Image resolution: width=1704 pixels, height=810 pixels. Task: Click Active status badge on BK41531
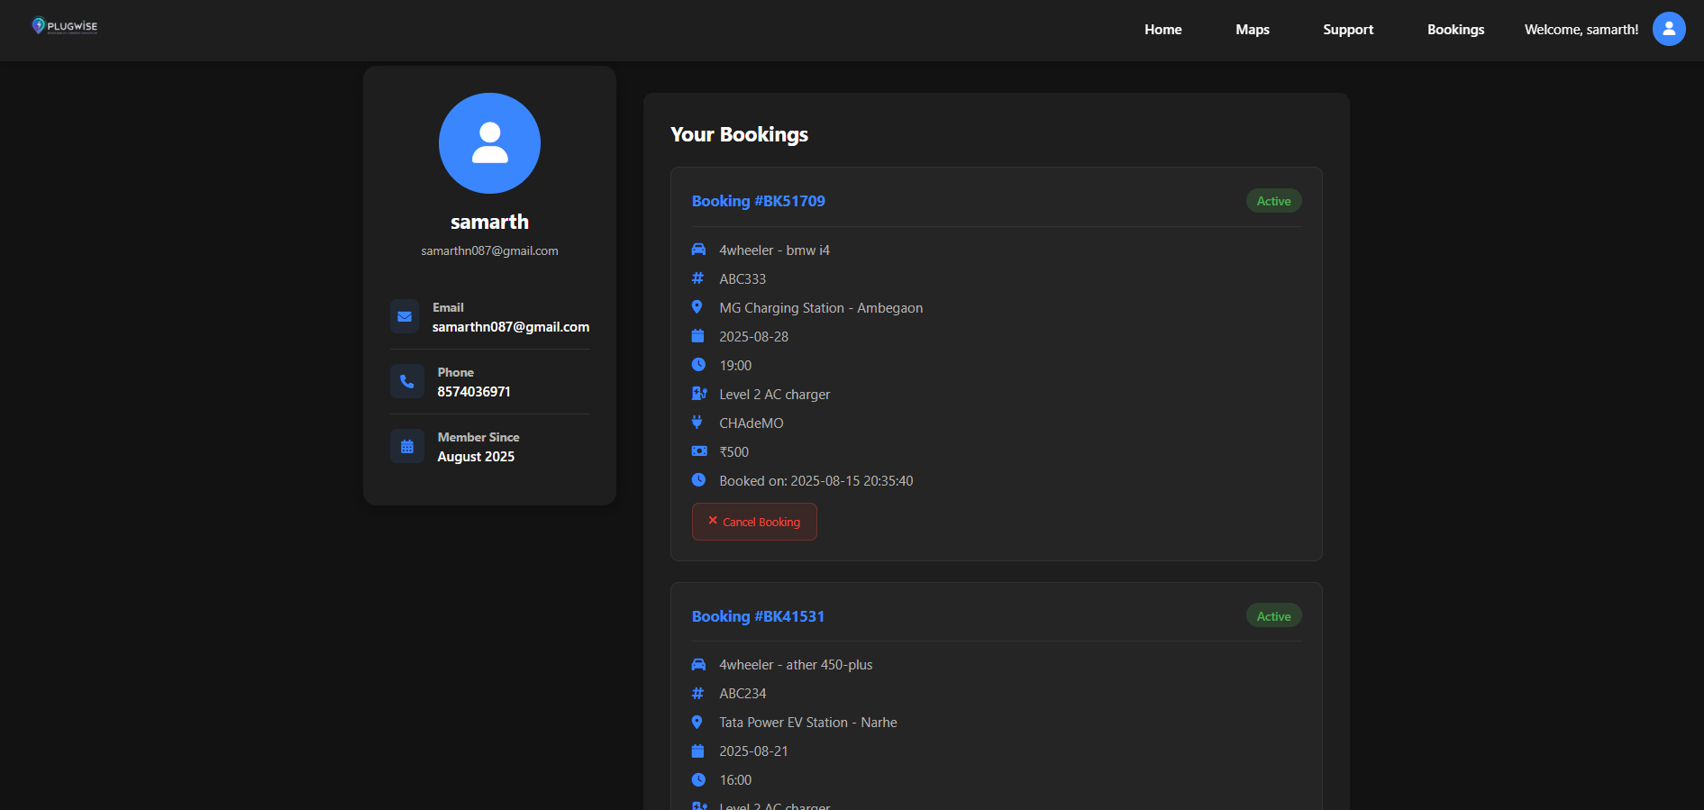coord(1273,616)
